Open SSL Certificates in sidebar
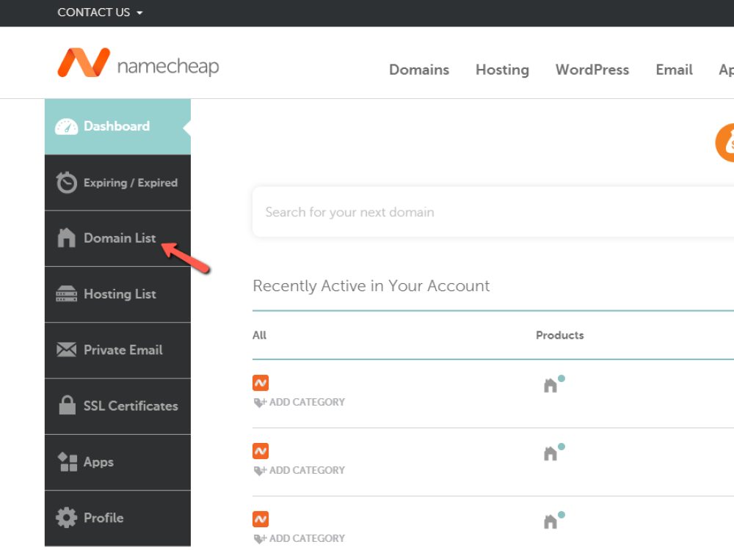The width and height of the screenshot is (734, 550). tap(117, 406)
